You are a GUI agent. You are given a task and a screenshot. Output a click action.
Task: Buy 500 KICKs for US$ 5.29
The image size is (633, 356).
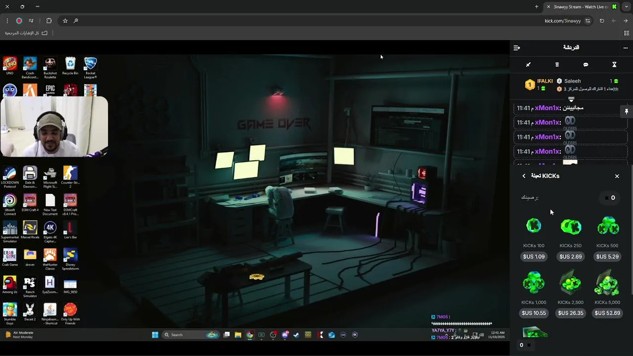(607, 257)
